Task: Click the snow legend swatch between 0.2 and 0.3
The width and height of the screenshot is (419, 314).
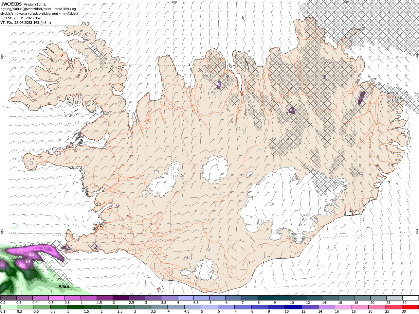Action: [8, 298]
